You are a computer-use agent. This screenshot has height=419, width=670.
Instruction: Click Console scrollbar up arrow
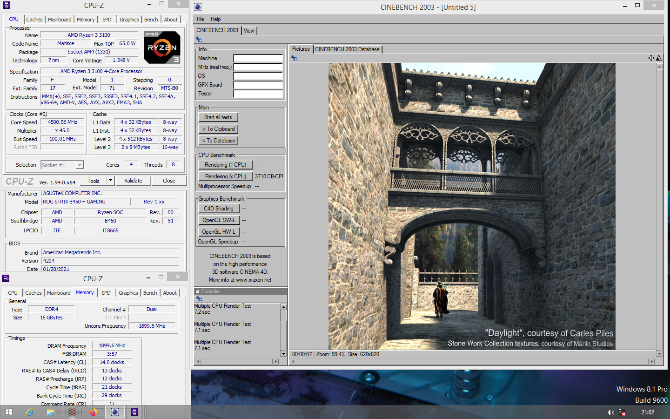point(283,307)
